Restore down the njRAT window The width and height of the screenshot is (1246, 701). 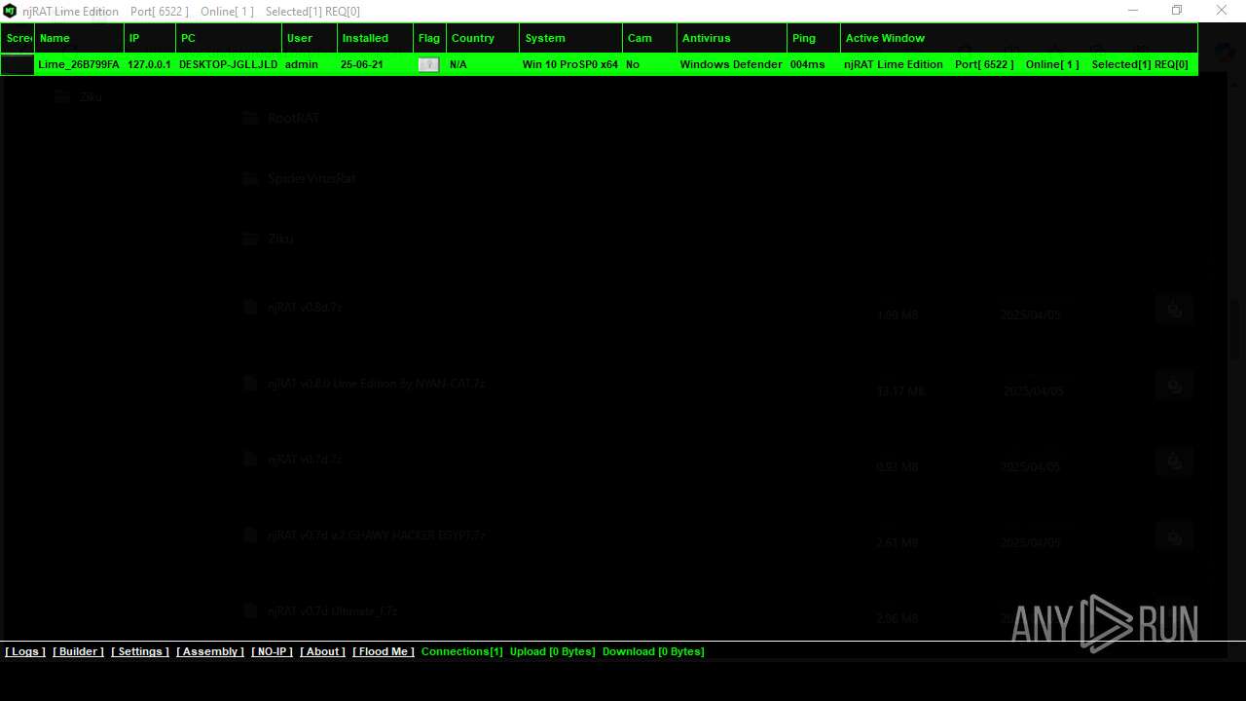pos(1177,11)
